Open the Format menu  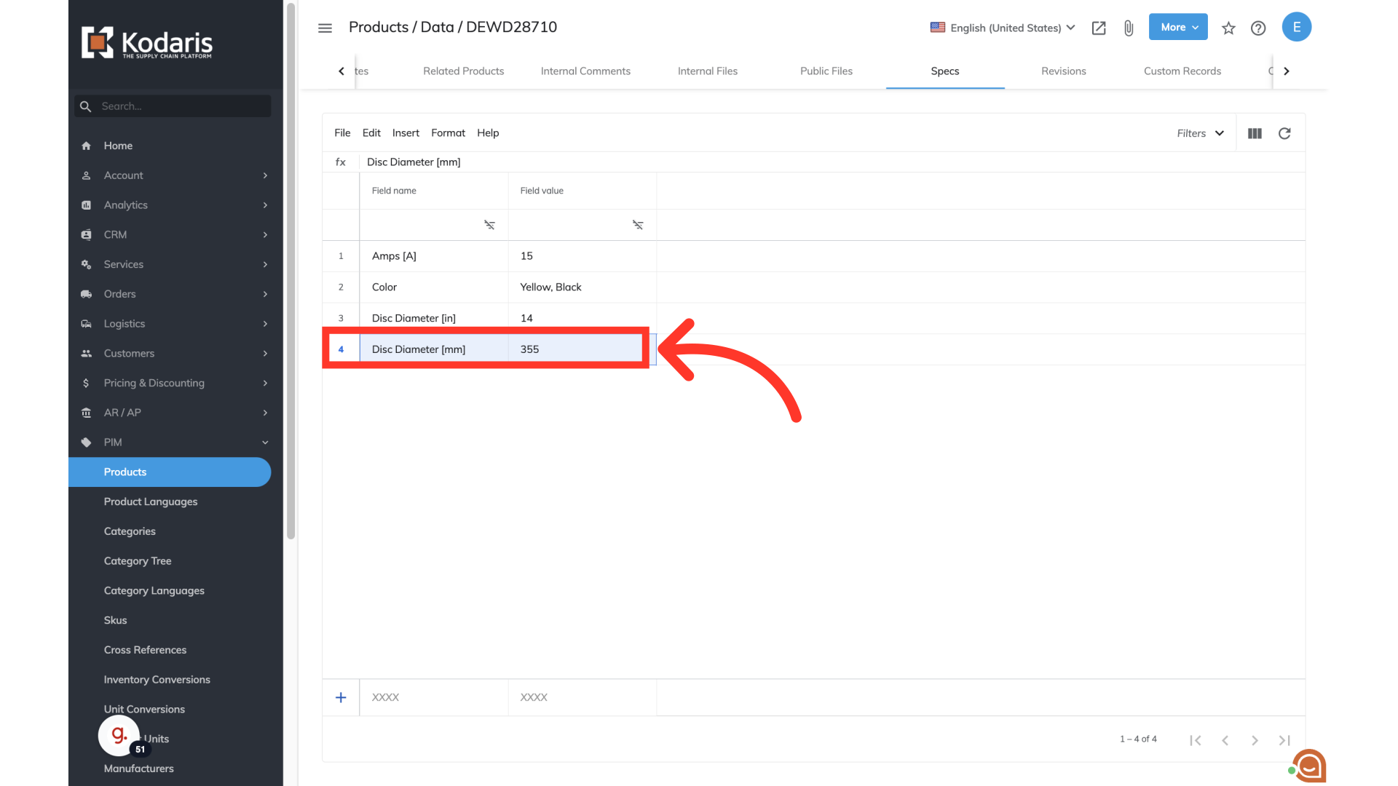pos(448,132)
